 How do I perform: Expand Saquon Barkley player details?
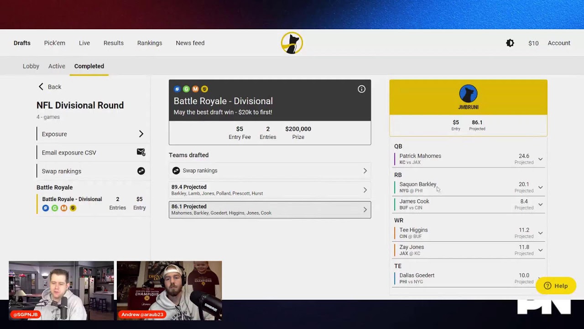click(540, 187)
